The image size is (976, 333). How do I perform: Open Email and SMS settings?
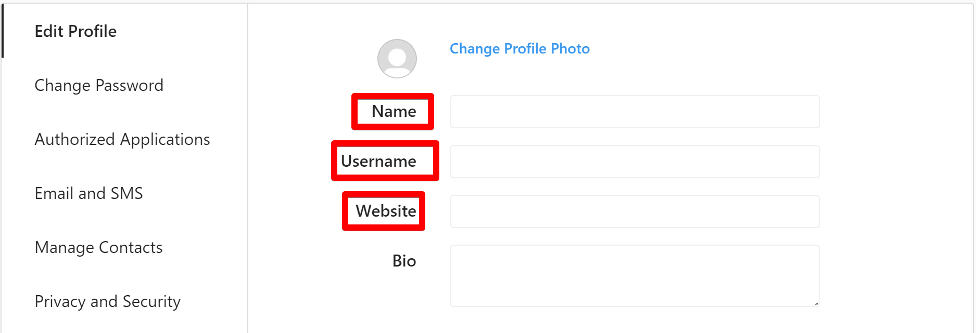pos(88,193)
